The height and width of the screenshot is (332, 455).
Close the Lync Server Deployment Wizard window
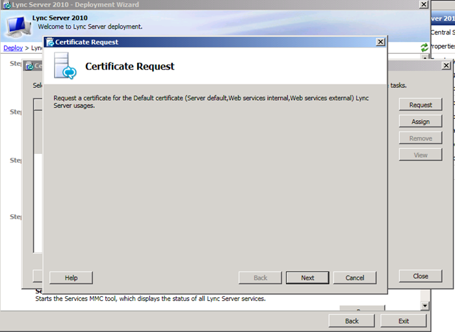point(424,5)
